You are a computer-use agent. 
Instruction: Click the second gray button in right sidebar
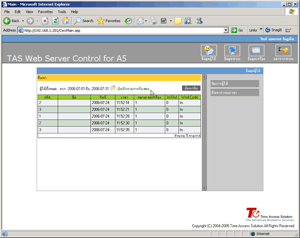point(235,93)
